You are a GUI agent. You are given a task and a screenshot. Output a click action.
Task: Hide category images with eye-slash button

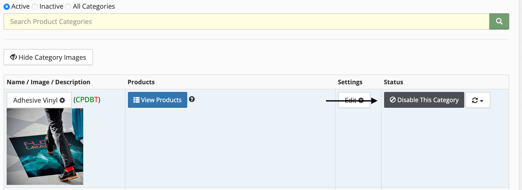[48, 57]
